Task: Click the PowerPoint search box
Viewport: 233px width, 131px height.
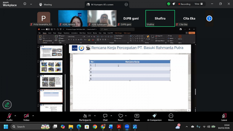Action: pyautogui.click(x=117, y=29)
